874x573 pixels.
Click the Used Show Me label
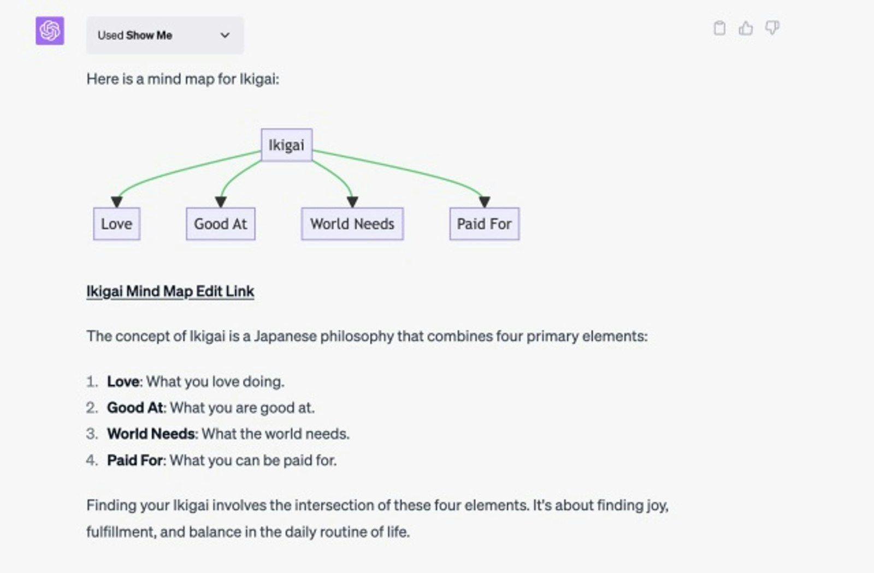coord(135,35)
